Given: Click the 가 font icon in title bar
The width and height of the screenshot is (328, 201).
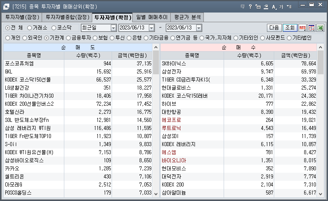Looking at the screenshot, I should pos(281,7).
